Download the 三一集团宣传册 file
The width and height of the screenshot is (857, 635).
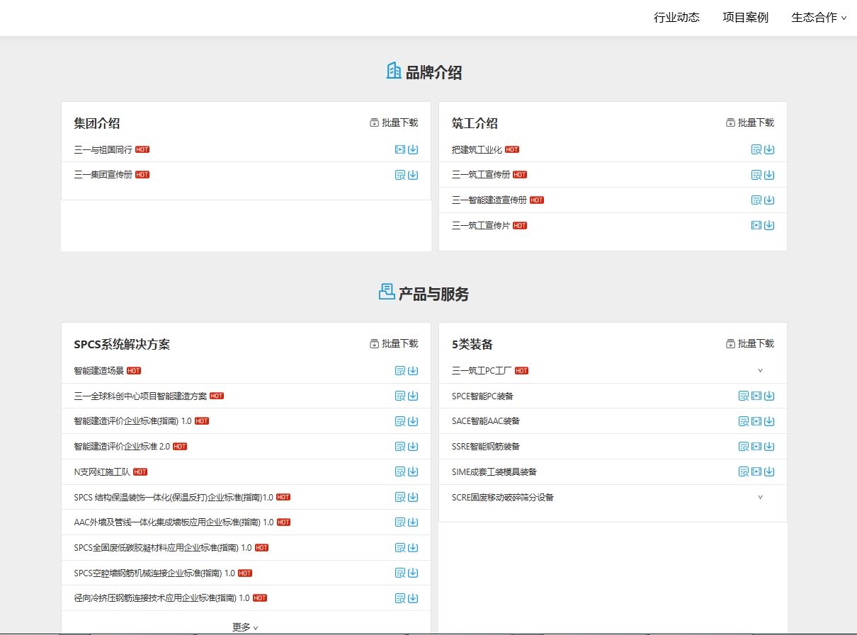coord(413,175)
